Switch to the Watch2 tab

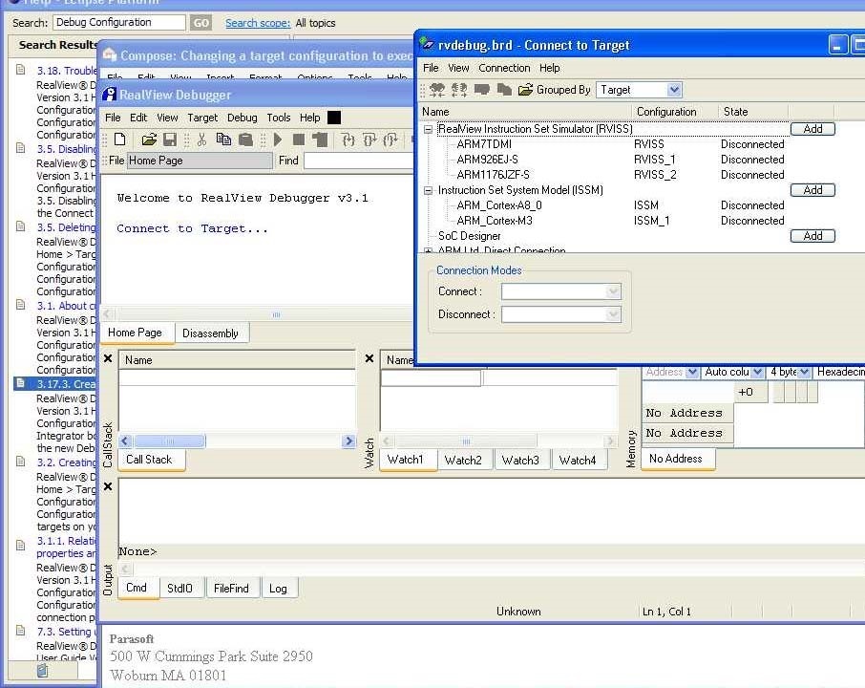pos(463,460)
